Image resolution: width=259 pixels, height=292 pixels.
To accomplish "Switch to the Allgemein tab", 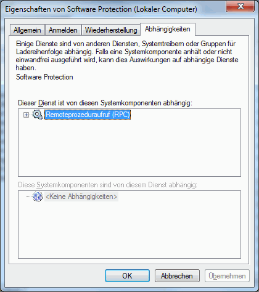I will coord(27,30).
